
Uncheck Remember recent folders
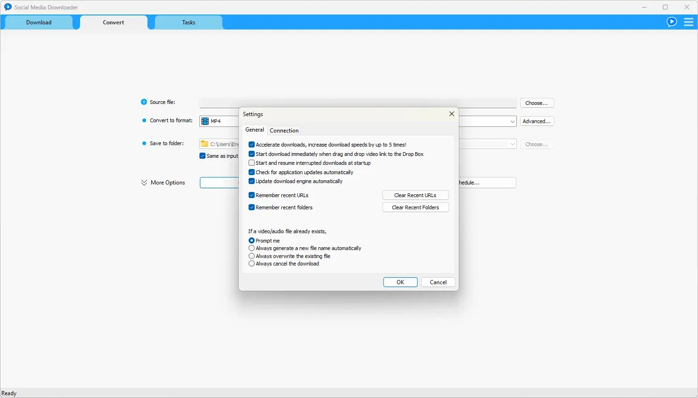(x=251, y=207)
